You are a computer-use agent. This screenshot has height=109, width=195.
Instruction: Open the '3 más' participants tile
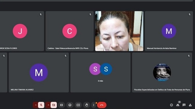100,73
